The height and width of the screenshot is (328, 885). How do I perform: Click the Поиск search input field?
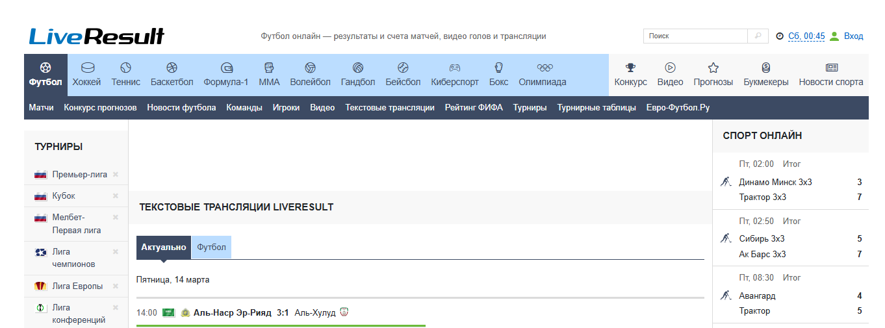coord(695,36)
